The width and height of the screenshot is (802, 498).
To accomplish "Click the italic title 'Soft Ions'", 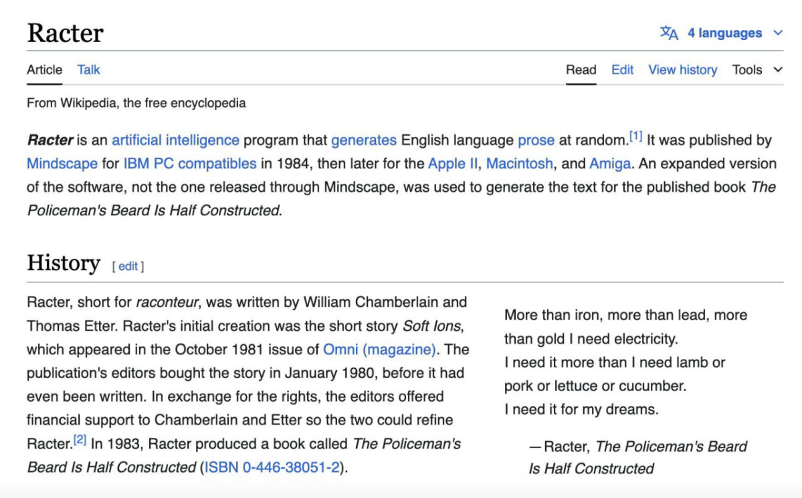I will point(431,326).
